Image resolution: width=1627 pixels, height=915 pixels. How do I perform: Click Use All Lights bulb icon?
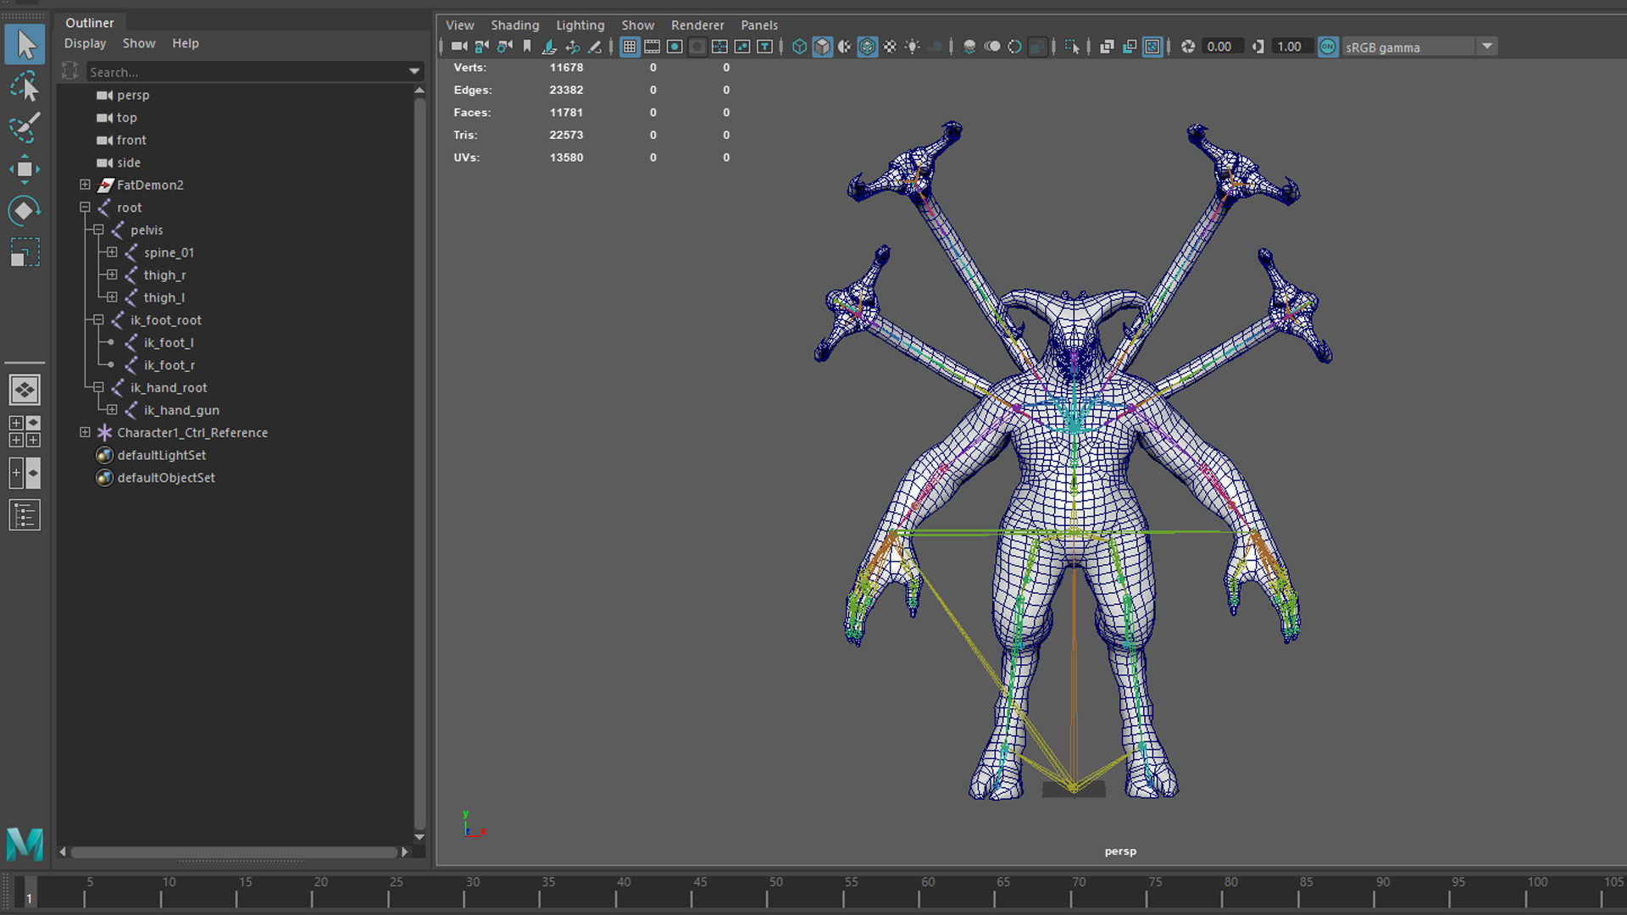click(x=913, y=47)
